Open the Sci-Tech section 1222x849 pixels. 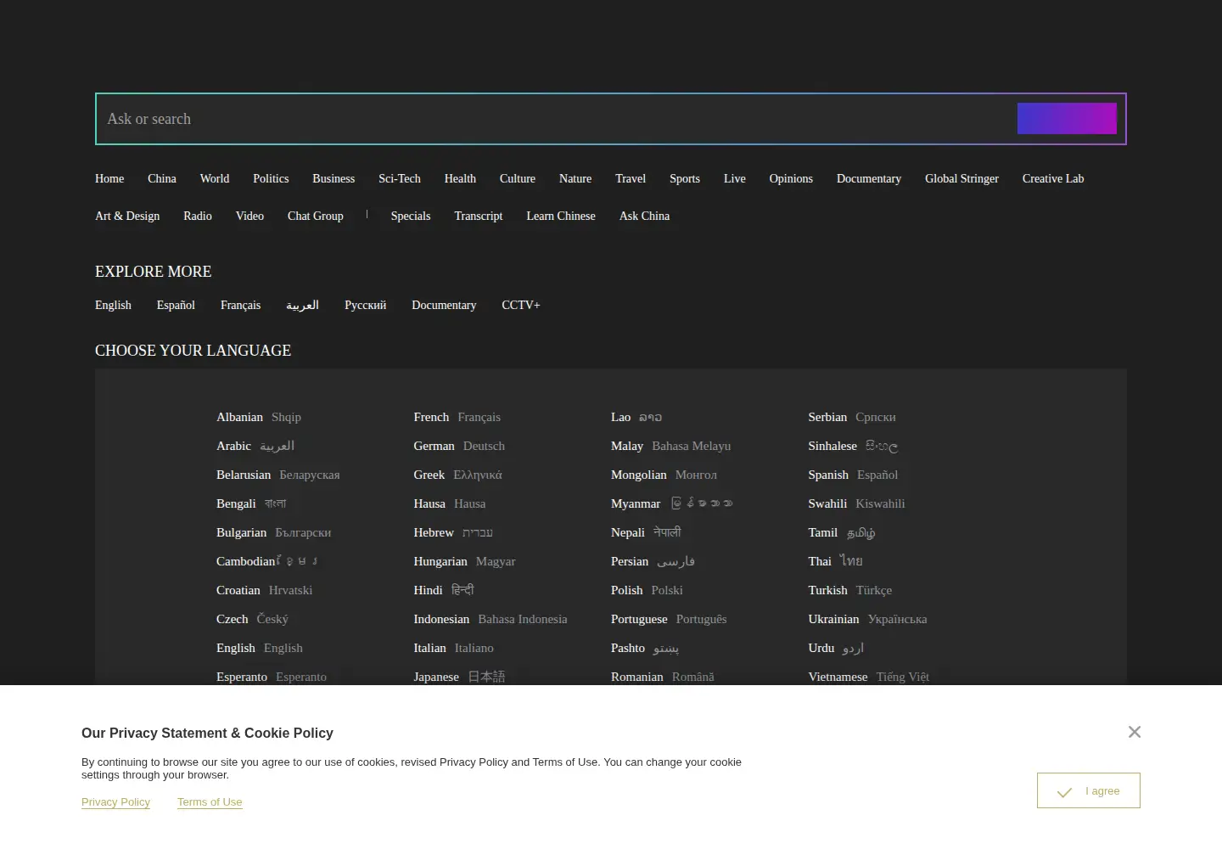click(x=400, y=178)
